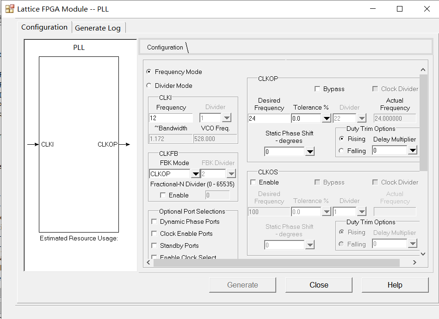
Task: Switch to the outer Configuration tab
Action: tap(44, 27)
